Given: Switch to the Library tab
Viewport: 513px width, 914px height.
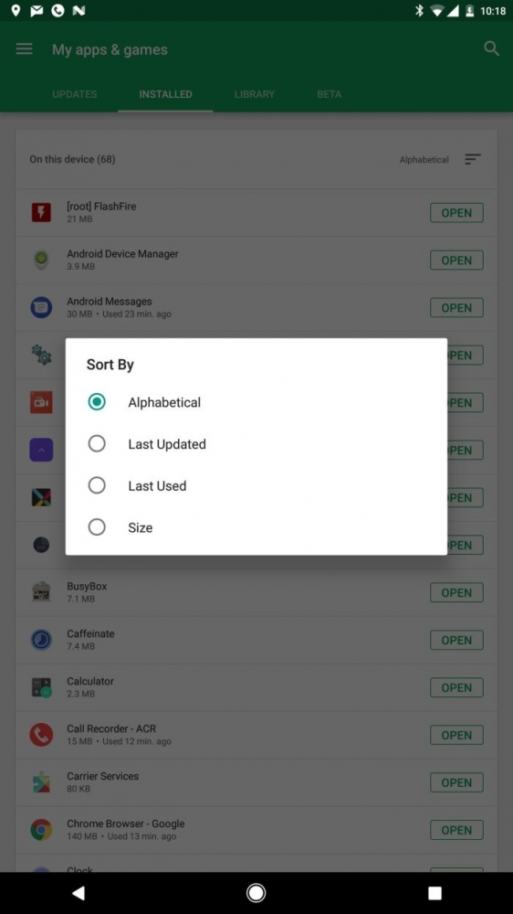Looking at the screenshot, I should pos(255,94).
